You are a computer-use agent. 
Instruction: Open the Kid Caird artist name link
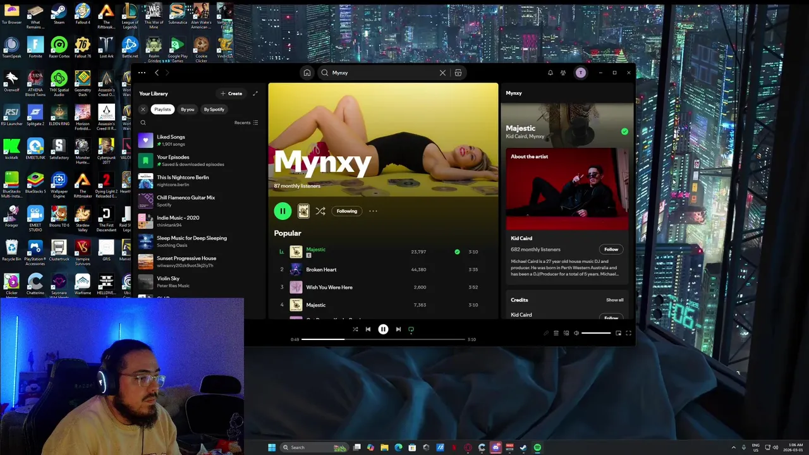[521, 238]
